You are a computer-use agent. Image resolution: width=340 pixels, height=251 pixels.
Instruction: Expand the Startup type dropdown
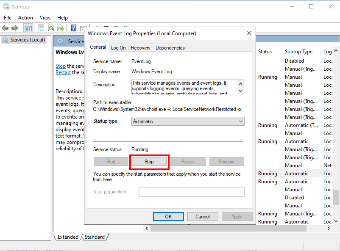coord(188,121)
